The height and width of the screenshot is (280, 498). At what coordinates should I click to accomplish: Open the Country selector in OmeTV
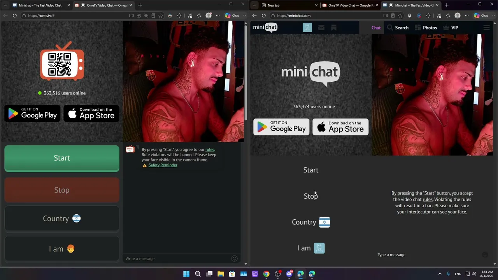point(62,219)
